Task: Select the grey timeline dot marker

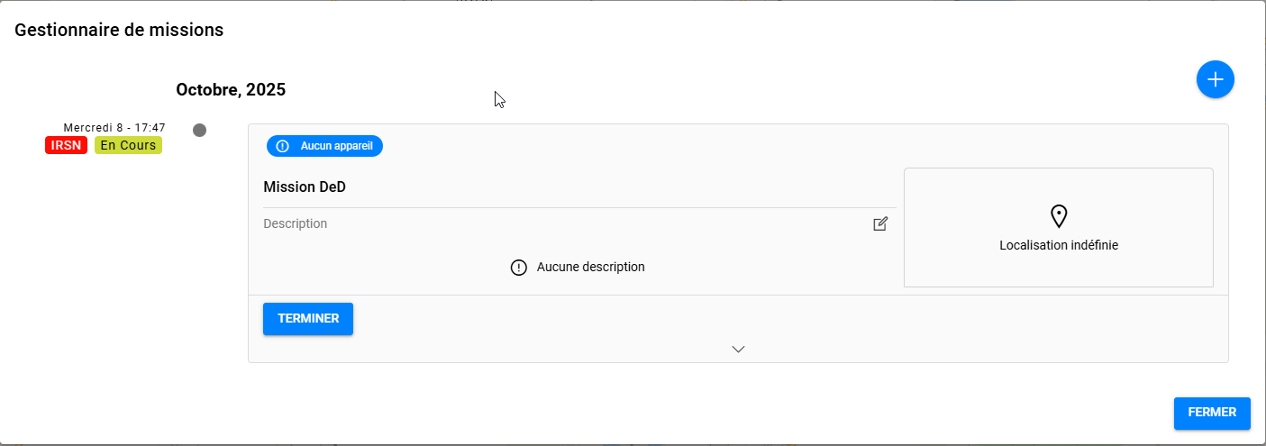Action: [x=200, y=130]
